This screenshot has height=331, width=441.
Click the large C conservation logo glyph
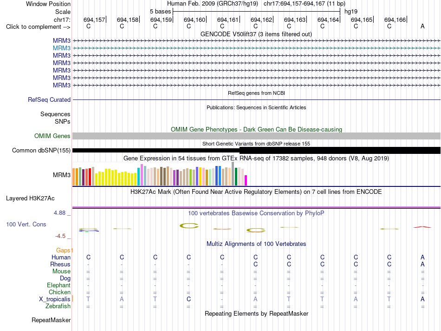pyautogui.click(x=189, y=225)
